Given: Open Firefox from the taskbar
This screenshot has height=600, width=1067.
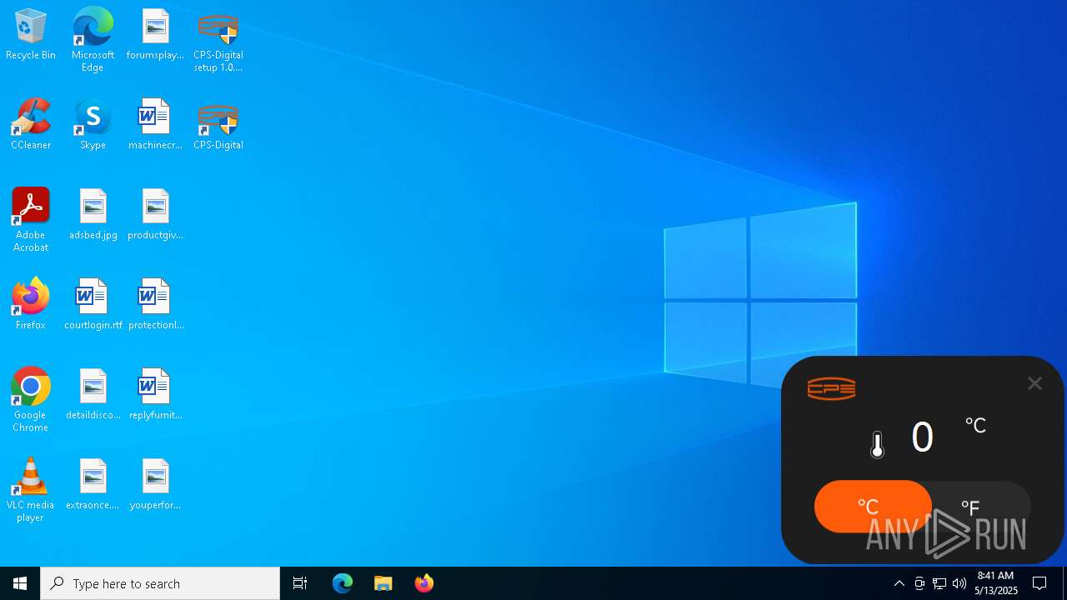Looking at the screenshot, I should coord(424,583).
